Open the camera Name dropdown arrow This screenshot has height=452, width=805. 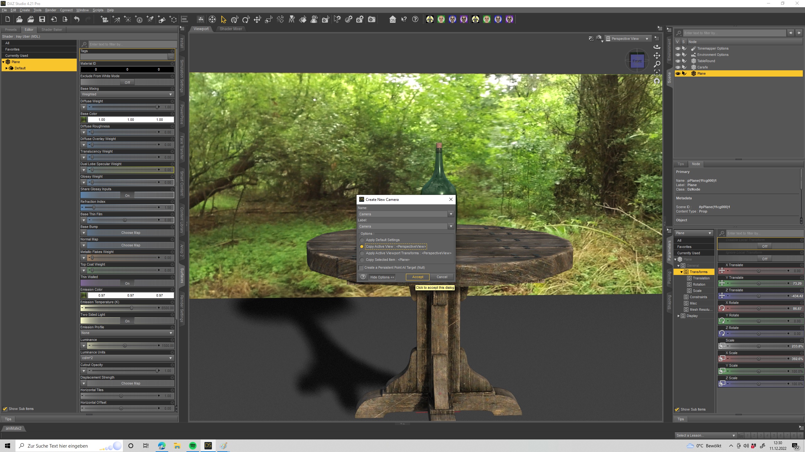(x=451, y=214)
